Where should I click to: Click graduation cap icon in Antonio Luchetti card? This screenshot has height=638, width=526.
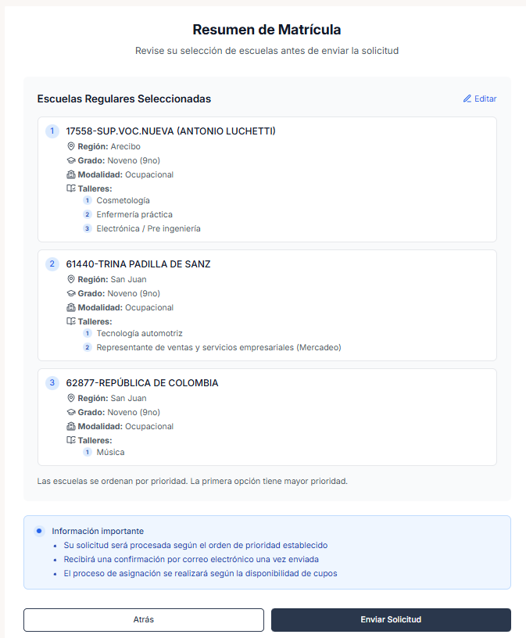[71, 160]
